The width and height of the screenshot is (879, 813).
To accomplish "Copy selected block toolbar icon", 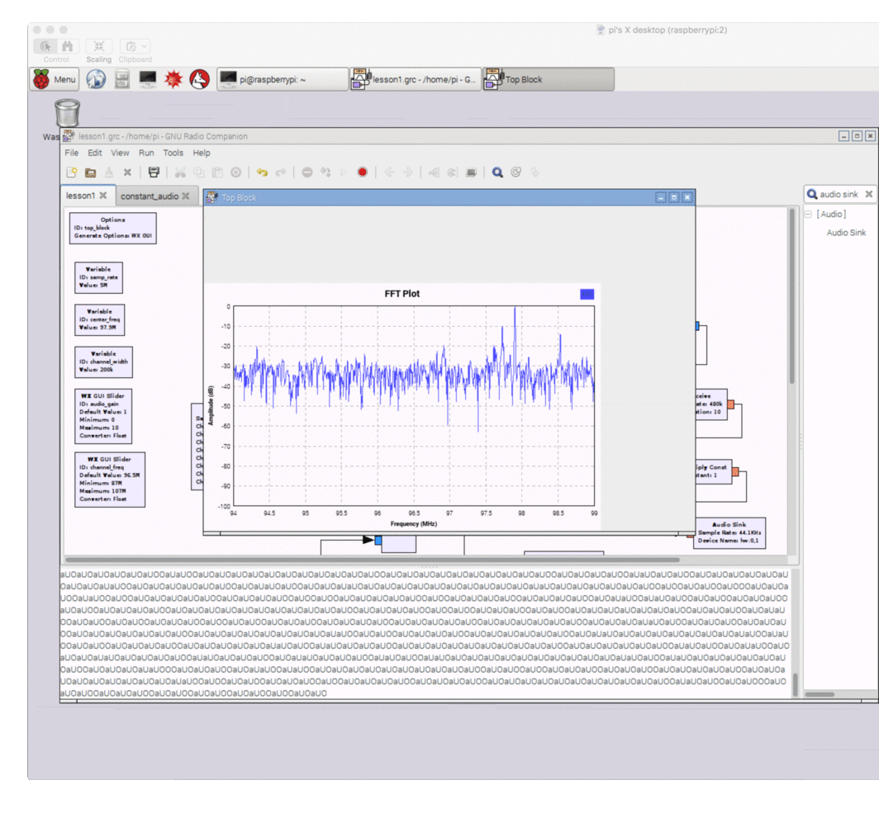I will [x=199, y=173].
